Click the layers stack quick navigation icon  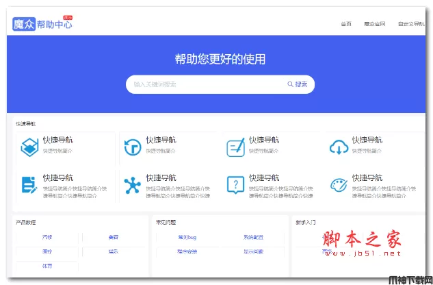click(x=29, y=147)
